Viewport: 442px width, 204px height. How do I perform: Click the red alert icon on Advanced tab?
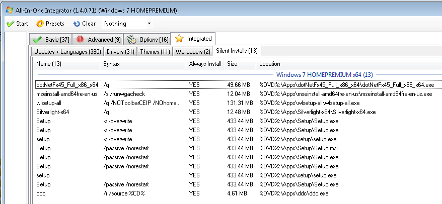pyautogui.click(x=80, y=39)
